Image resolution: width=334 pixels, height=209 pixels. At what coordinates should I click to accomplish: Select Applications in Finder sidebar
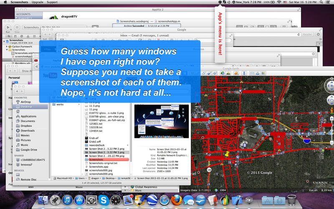(x=28, y=116)
